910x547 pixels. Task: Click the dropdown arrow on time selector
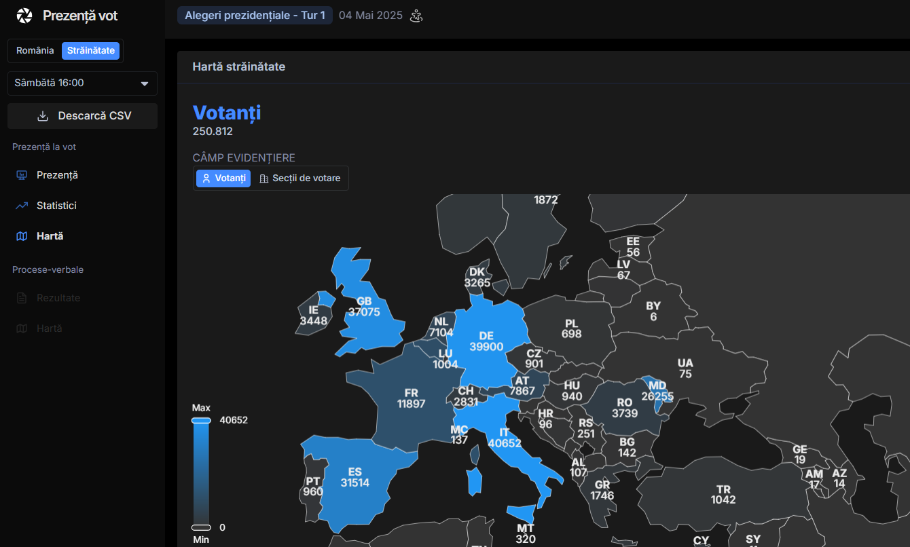[x=144, y=83]
